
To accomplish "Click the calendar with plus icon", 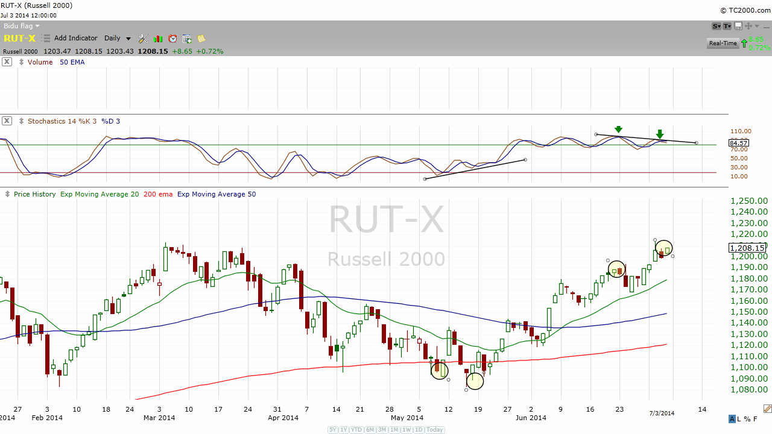I will [x=187, y=39].
